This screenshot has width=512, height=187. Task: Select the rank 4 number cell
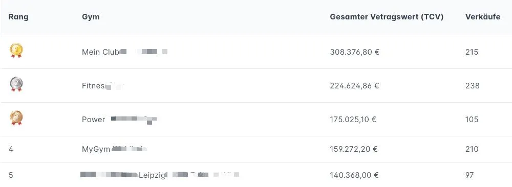coord(11,149)
